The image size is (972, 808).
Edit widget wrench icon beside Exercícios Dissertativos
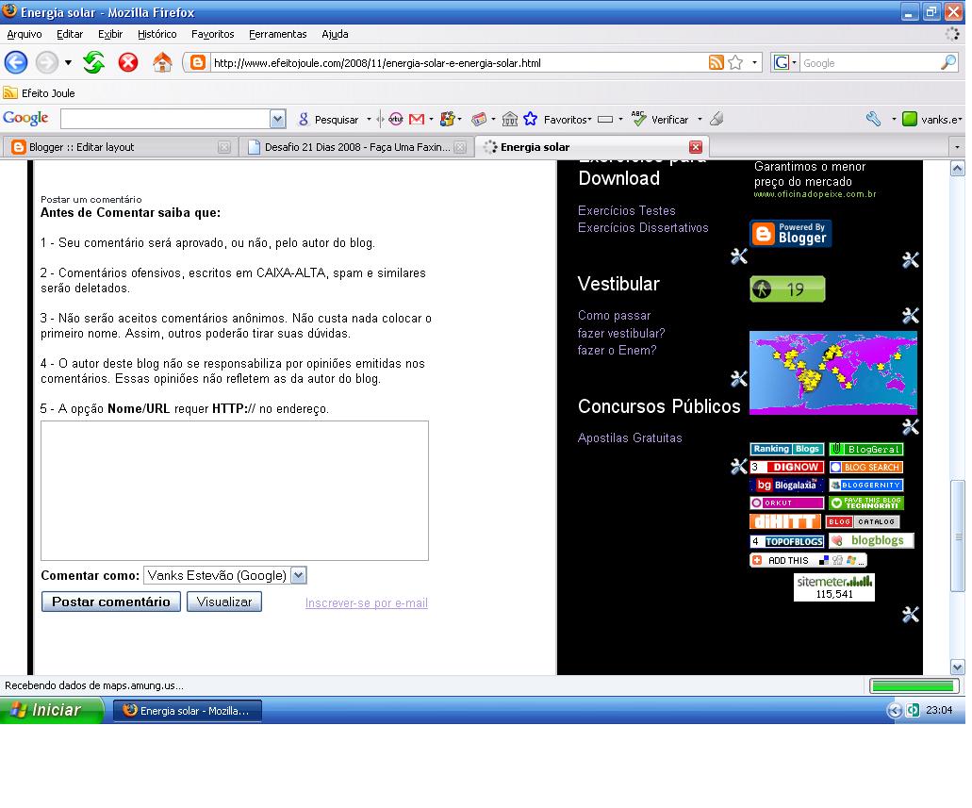click(738, 256)
